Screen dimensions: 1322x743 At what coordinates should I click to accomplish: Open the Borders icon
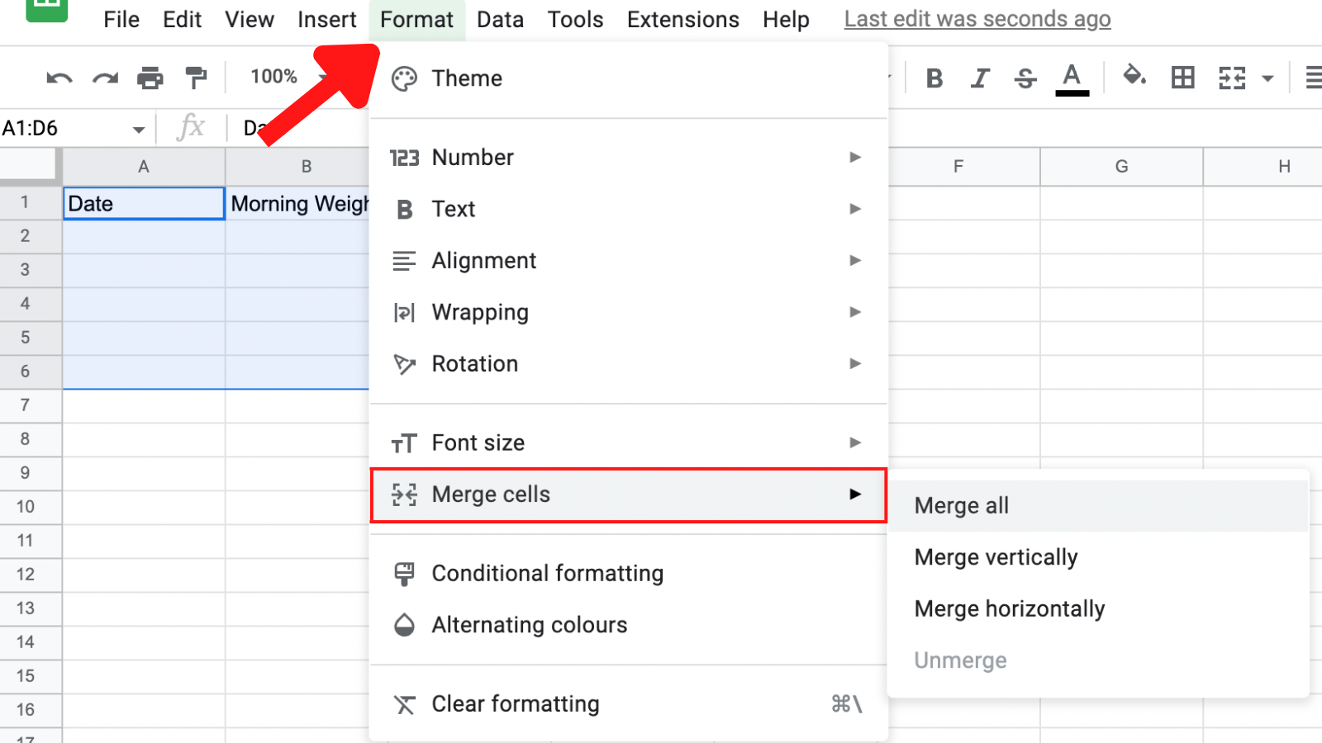[1182, 77]
